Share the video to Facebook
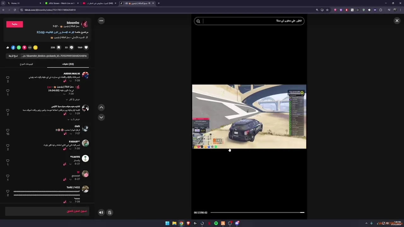The width and height of the screenshot is (404, 227). coord(13,48)
